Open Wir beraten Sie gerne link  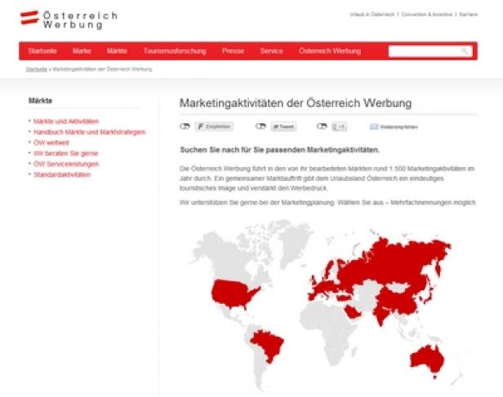pyautogui.click(x=66, y=153)
